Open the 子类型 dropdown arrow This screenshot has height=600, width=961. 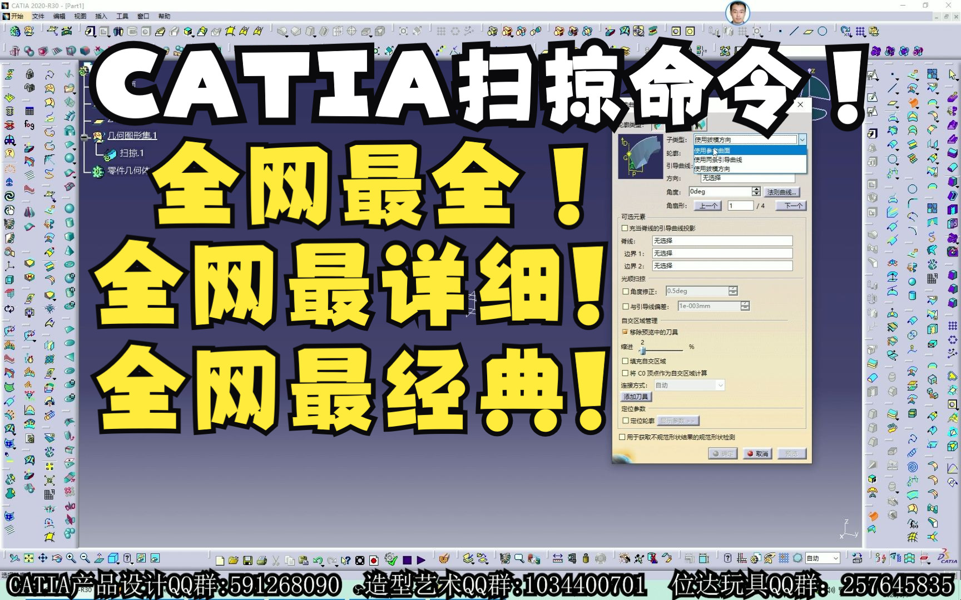click(802, 140)
